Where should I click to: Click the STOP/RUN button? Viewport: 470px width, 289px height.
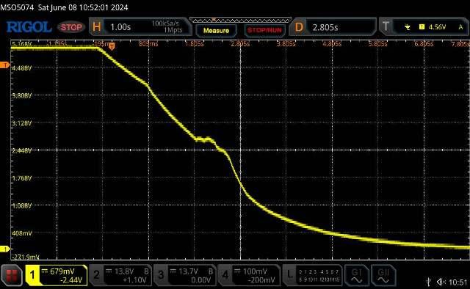pyautogui.click(x=264, y=31)
